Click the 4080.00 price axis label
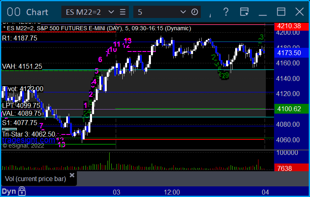Screen dimensions: 310x197 [x=288, y=124]
